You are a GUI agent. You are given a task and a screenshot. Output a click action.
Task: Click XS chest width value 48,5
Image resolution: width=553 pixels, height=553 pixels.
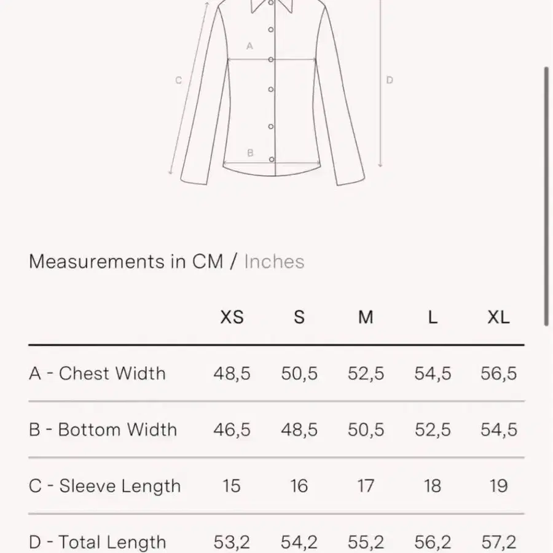232,374
